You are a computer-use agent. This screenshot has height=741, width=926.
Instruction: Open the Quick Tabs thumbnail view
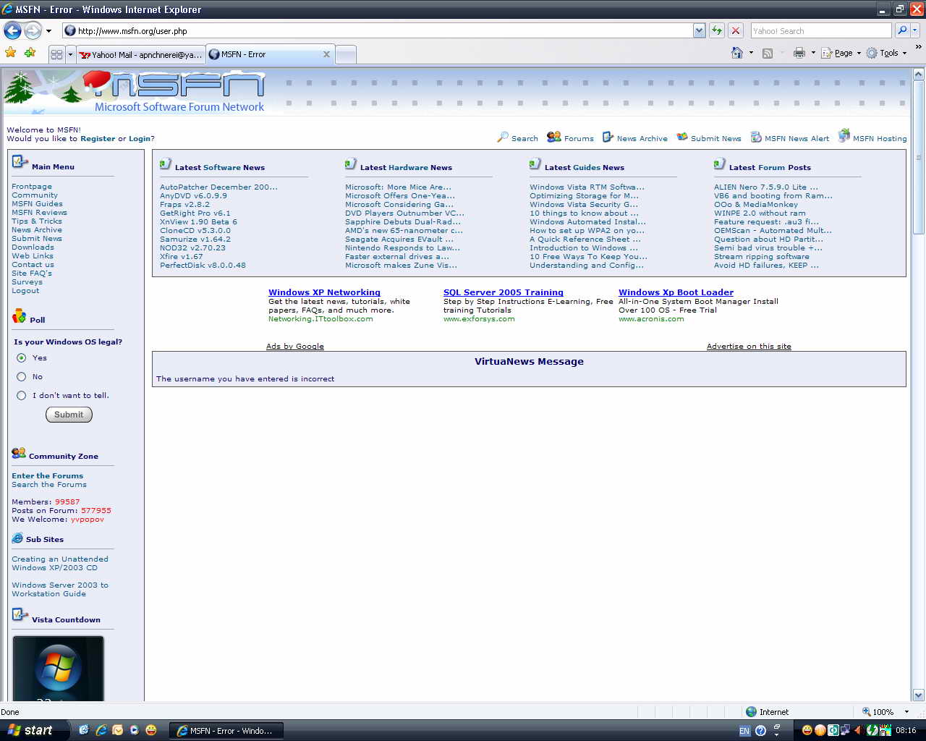(56, 54)
